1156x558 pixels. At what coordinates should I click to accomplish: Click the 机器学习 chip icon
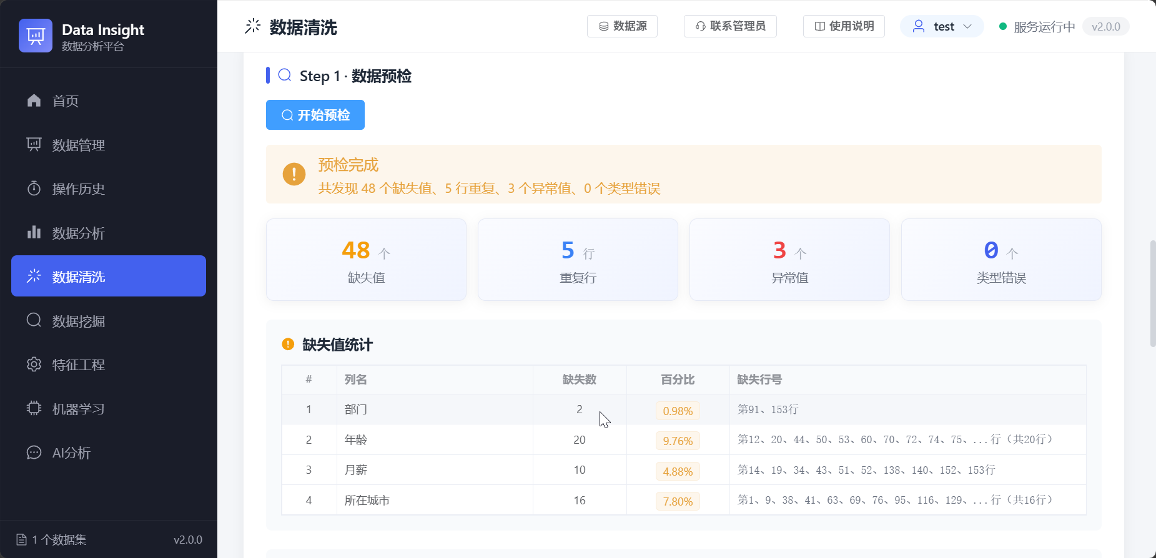(34, 409)
